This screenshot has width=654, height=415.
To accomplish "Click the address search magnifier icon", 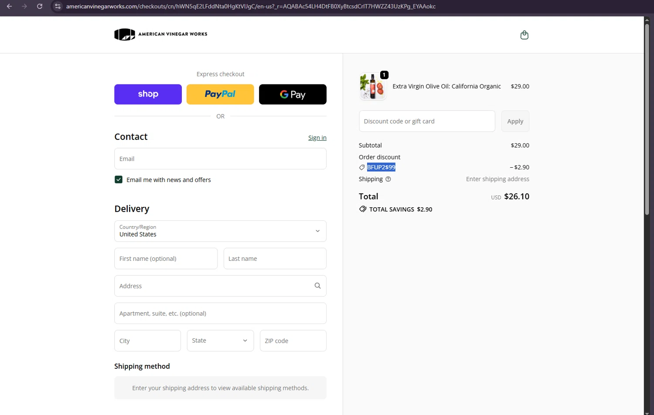I will point(317,286).
